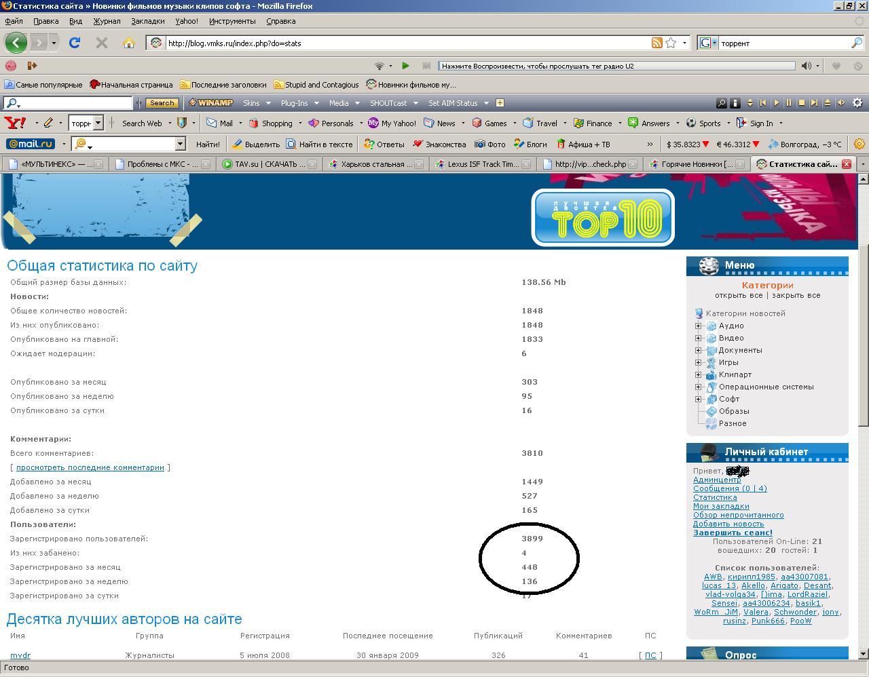This screenshot has height=677, width=869.
Task: Open the Инструменты menu
Action: 232,21
